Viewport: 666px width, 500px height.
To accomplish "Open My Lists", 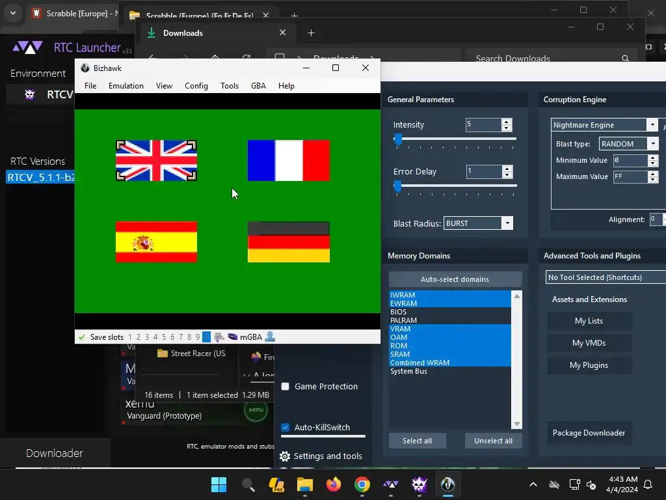I will click(589, 321).
